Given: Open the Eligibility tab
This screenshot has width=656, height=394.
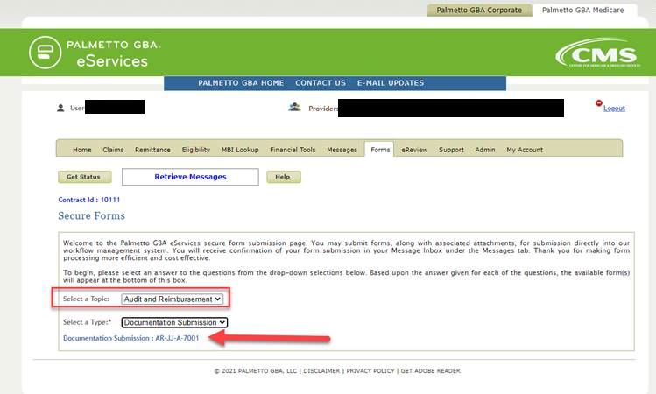Looking at the screenshot, I should coord(196,150).
